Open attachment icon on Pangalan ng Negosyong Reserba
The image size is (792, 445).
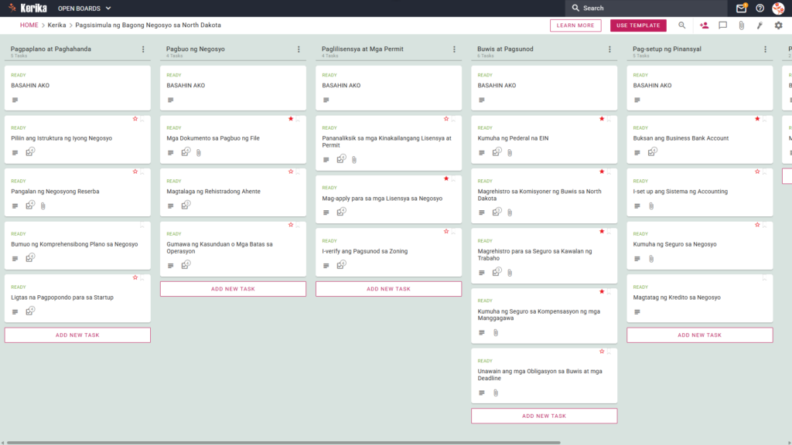click(43, 206)
